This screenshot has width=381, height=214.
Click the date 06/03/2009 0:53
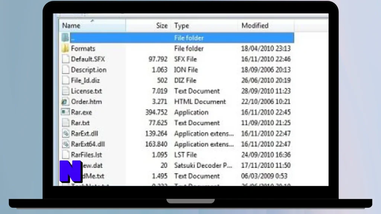pos(264,176)
